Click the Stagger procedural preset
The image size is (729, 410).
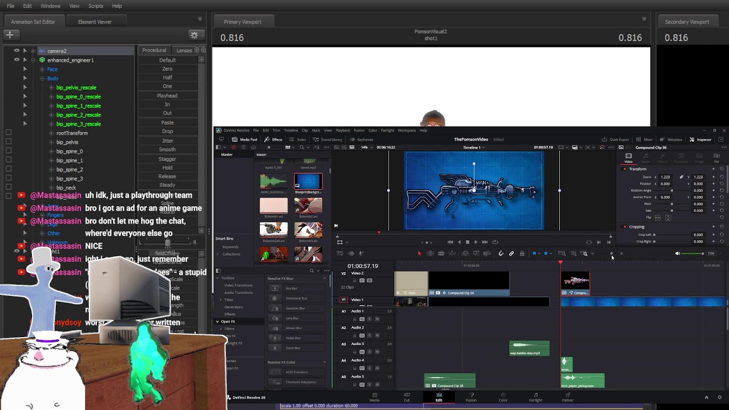(x=167, y=159)
